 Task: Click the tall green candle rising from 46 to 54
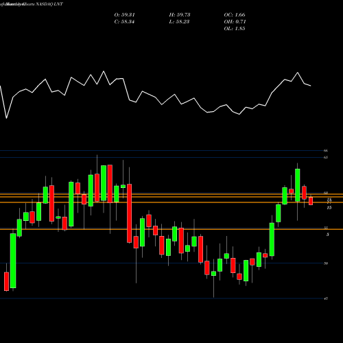click(x=13, y=261)
